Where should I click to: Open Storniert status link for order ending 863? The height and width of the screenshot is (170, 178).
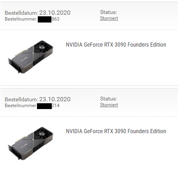[109, 18]
